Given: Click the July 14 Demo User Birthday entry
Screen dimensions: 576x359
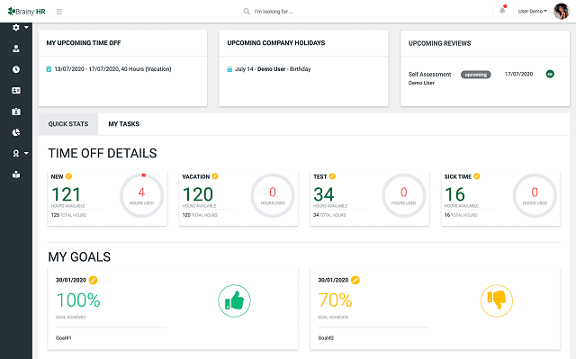Looking at the screenshot, I should coord(273,69).
